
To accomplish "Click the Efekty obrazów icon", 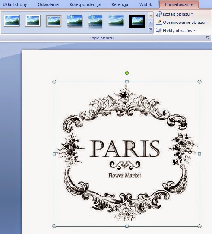I will coord(158,31).
